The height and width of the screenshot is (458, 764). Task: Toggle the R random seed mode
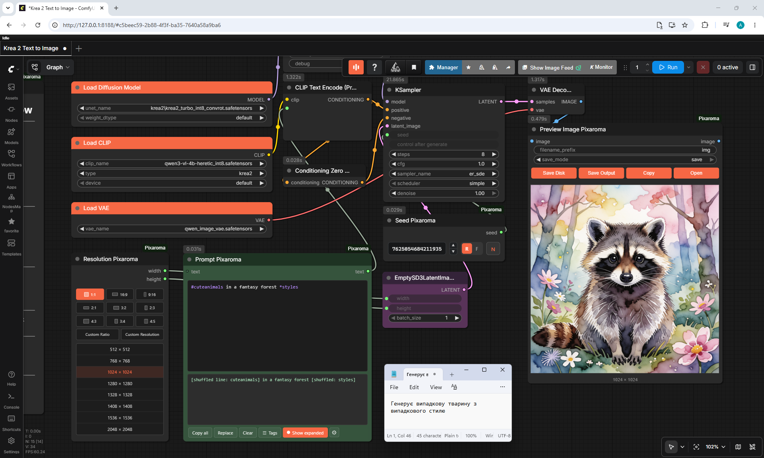(467, 249)
